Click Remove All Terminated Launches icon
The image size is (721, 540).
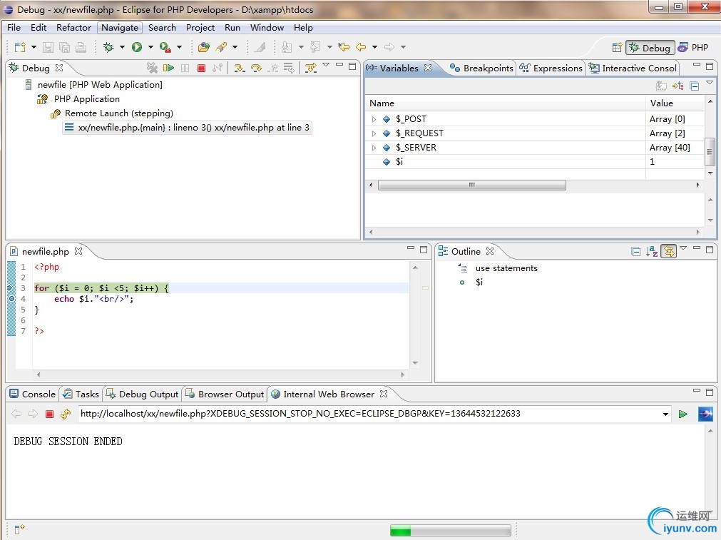[x=152, y=68]
